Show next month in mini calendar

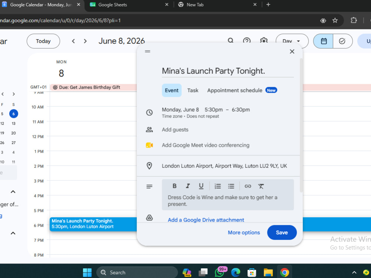click(14, 94)
